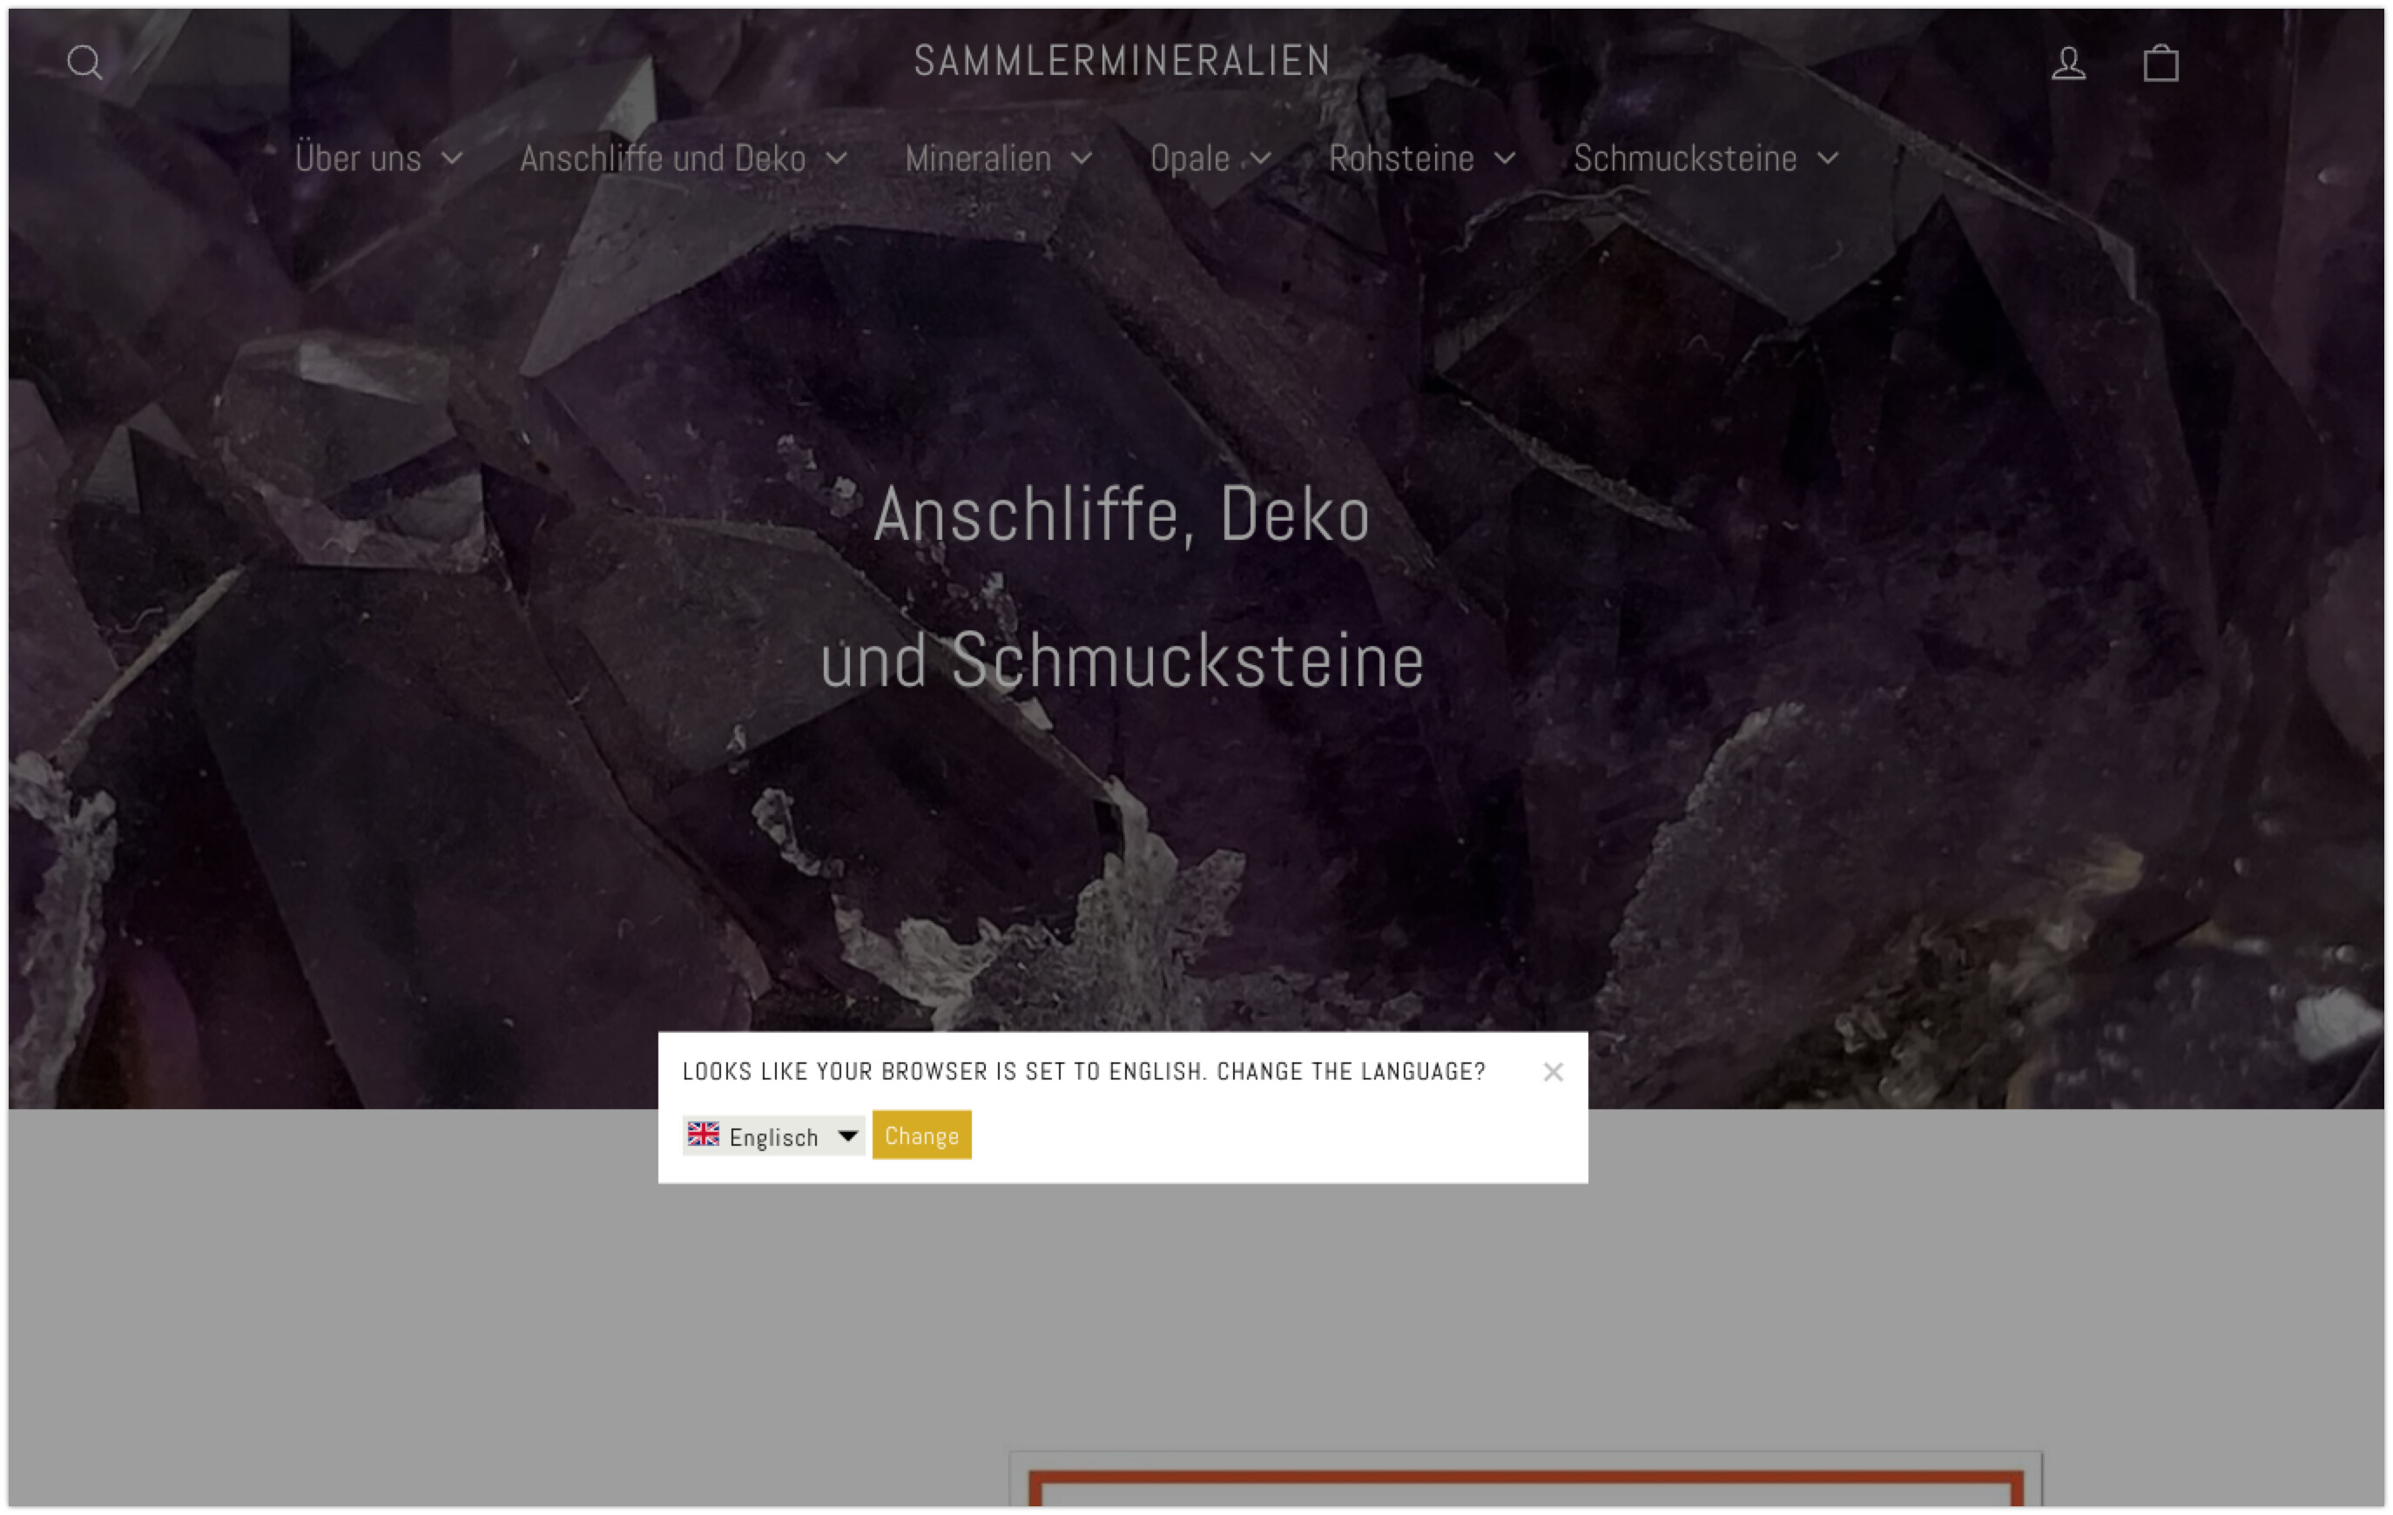Click the dropdown arrow beside Englisch
Screen dimensions: 2393x1515
click(847, 1135)
